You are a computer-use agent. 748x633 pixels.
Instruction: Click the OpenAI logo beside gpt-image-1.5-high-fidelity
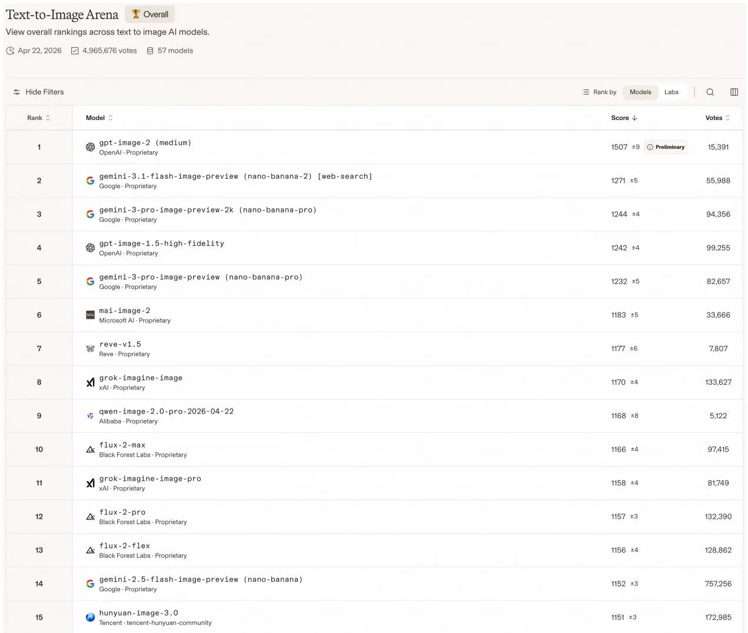(x=90, y=248)
